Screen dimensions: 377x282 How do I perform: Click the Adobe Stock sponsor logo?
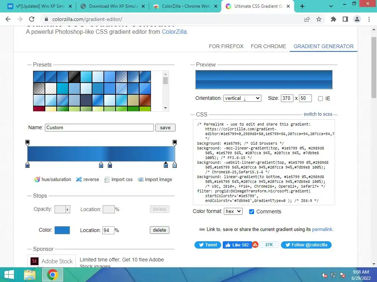pos(52,261)
